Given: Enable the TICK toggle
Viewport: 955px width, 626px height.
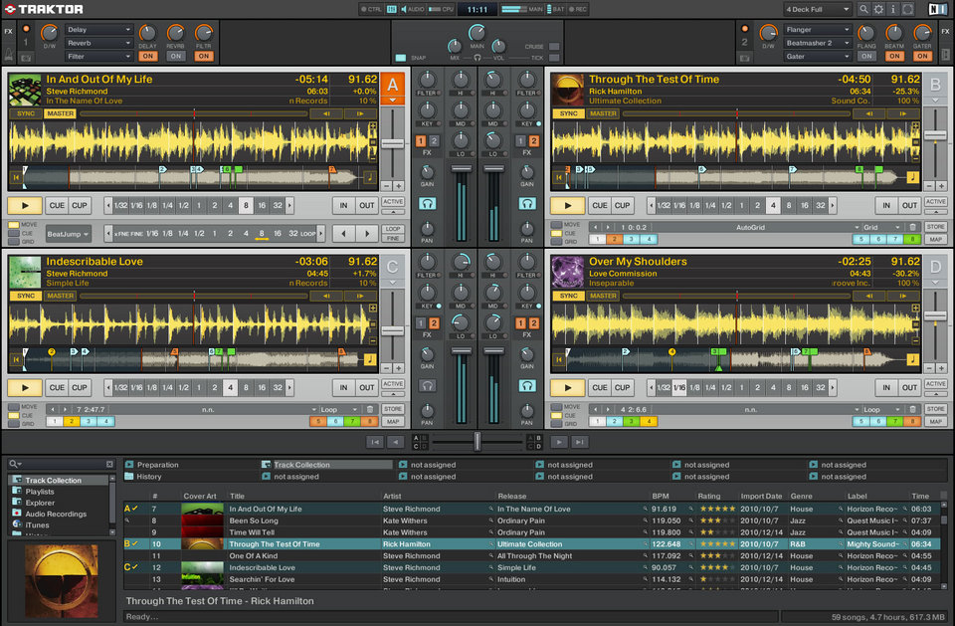Looking at the screenshot, I should [x=554, y=58].
